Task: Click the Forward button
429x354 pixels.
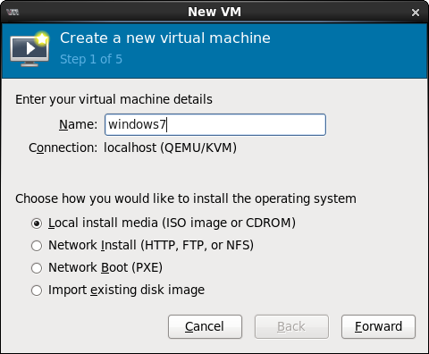Action: [x=378, y=326]
